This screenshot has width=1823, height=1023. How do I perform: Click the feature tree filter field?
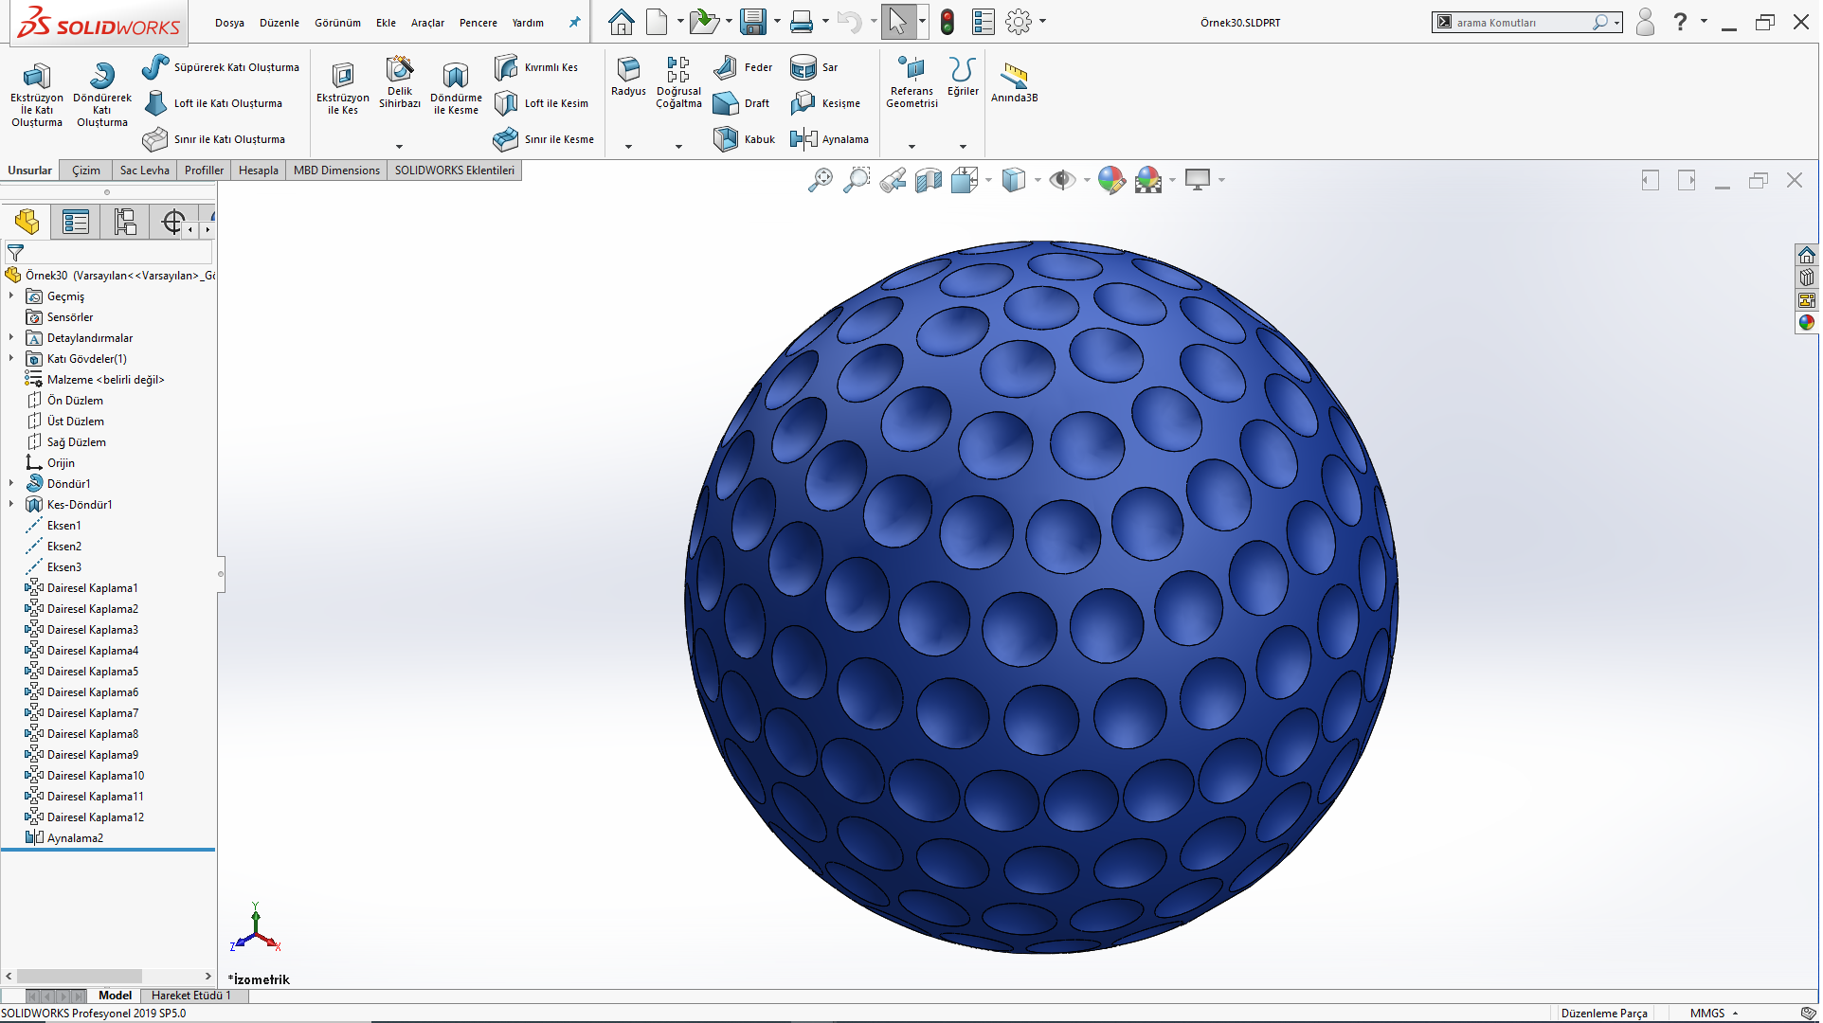109,253
